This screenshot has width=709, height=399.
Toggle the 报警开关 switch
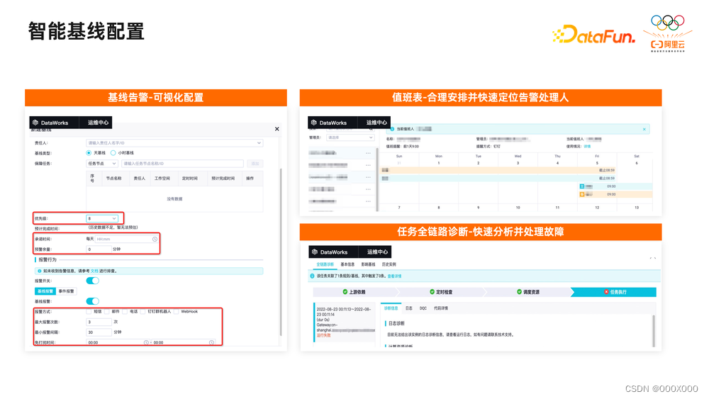pos(93,281)
